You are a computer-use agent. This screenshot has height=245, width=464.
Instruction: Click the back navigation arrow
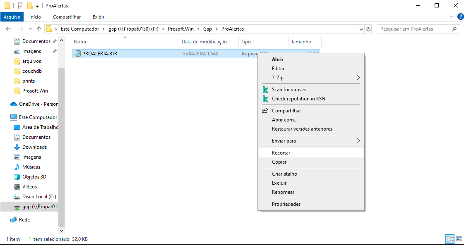pyautogui.click(x=8, y=29)
